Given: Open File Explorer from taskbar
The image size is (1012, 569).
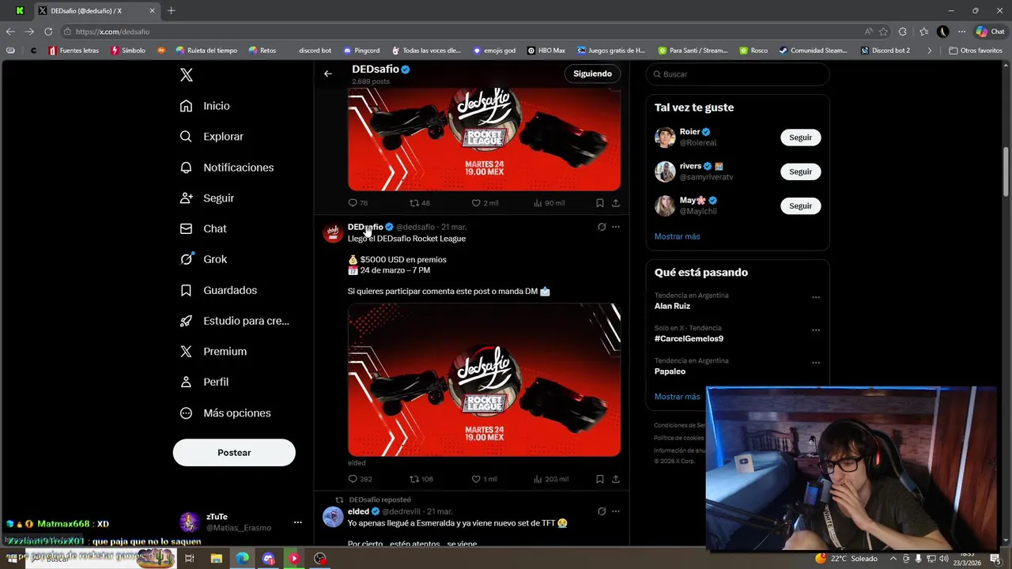Looking at the screenshot, I should point(216,559).
